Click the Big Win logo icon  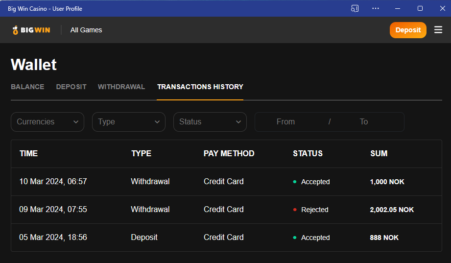click(x=16, y=30)
